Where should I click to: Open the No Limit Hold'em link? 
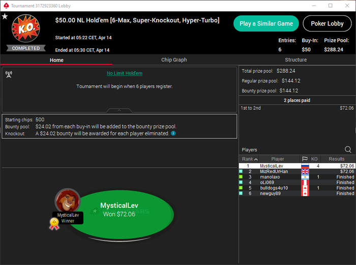coord(125,73)
